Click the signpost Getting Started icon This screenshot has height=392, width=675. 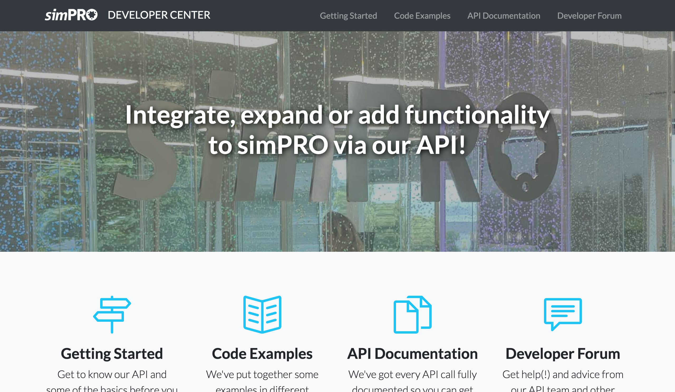[112, 314]
